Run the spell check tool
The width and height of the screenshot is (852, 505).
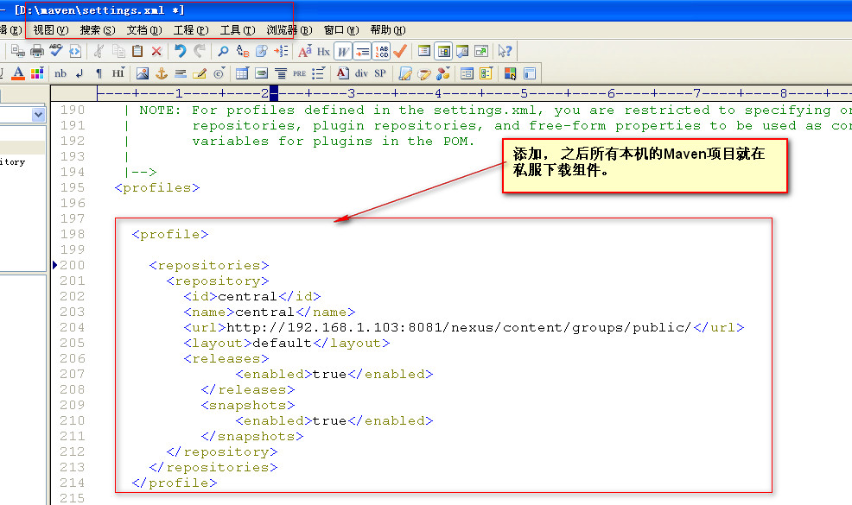coord(54,50)
